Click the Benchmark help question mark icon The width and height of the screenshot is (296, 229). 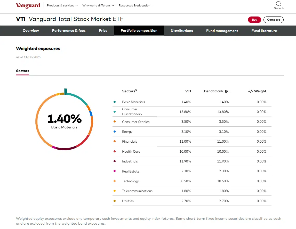[226, 91]
